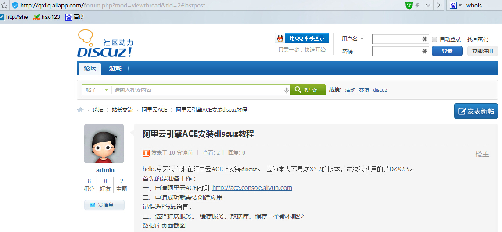Click breadcrumb 阿里云引擎ACE安装discuz教程
Viewport: 502px width, 232px height.
212,110
